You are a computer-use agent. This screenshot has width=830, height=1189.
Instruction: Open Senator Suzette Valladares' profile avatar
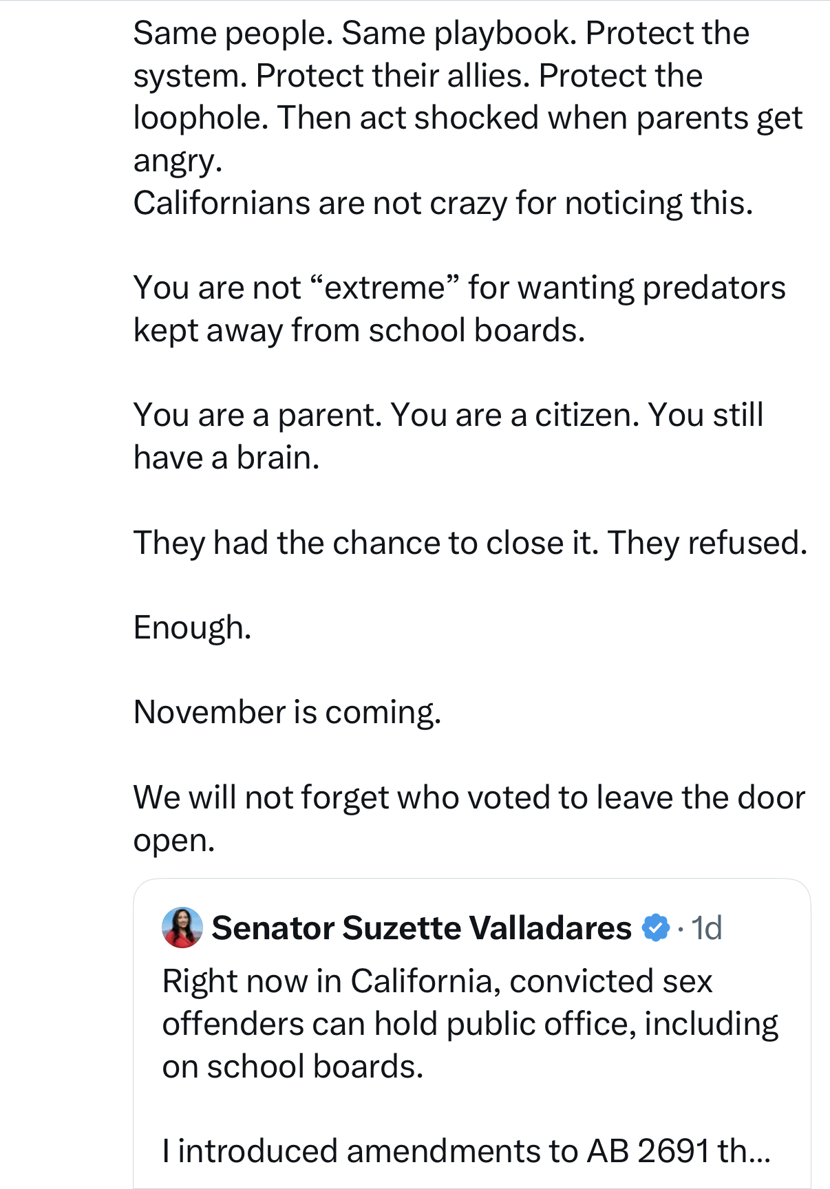[182, 928]
